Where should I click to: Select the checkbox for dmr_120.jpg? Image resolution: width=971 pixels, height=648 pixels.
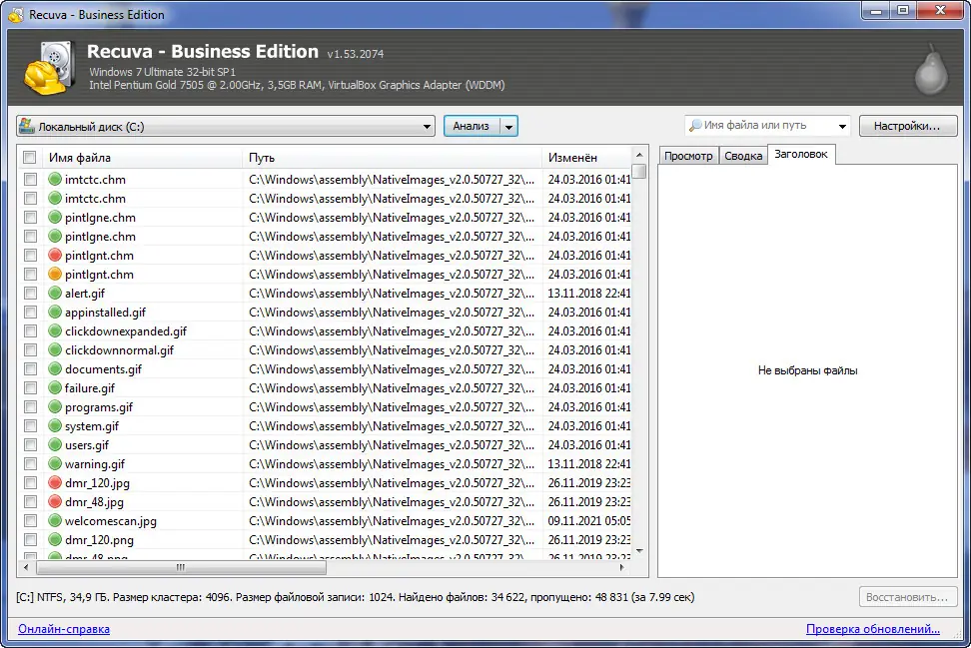pos(30,482)
